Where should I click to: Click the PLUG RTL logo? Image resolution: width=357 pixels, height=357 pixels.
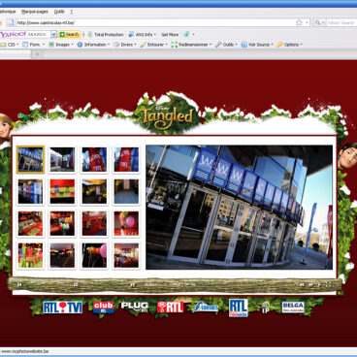pyautogui.click(x=135, y=307)
